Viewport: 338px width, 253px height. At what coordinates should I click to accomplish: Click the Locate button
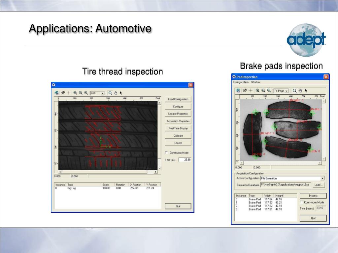(178, 143)
